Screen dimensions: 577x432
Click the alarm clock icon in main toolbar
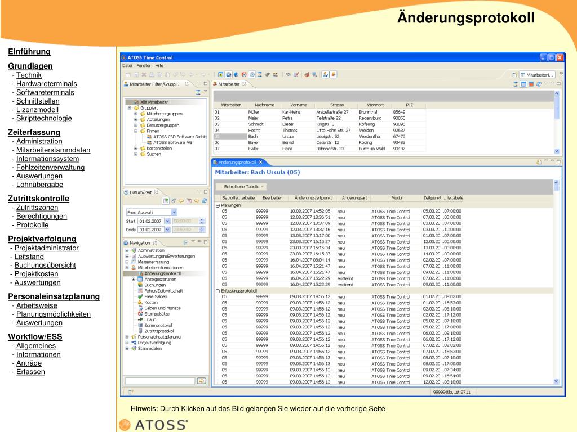tap(244, 75)
